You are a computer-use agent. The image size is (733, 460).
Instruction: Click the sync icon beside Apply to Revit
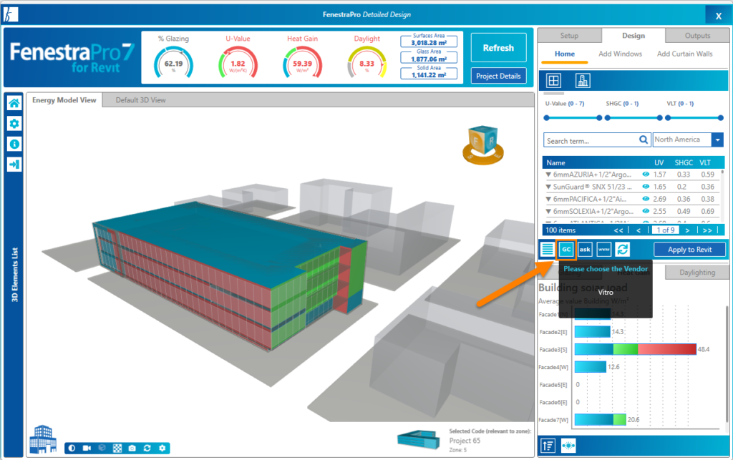622,250
